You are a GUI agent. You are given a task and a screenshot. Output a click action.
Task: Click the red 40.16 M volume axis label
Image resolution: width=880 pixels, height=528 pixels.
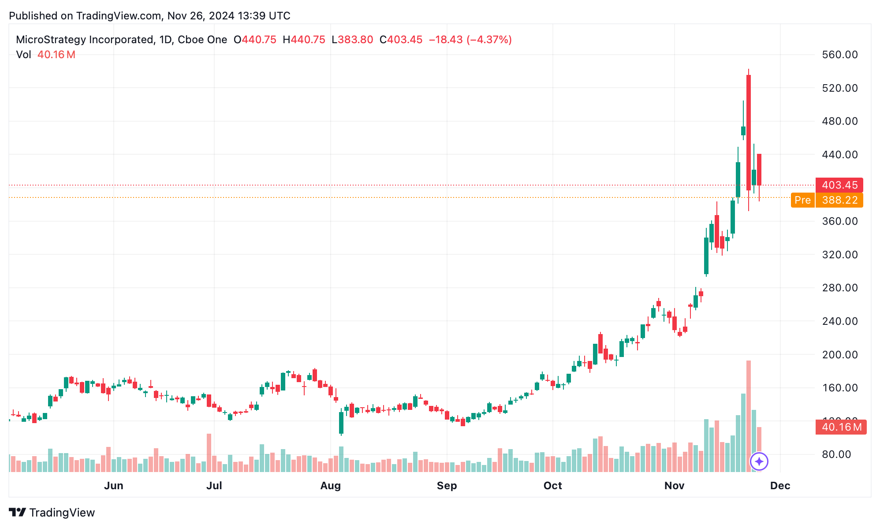tap(841, 427)
